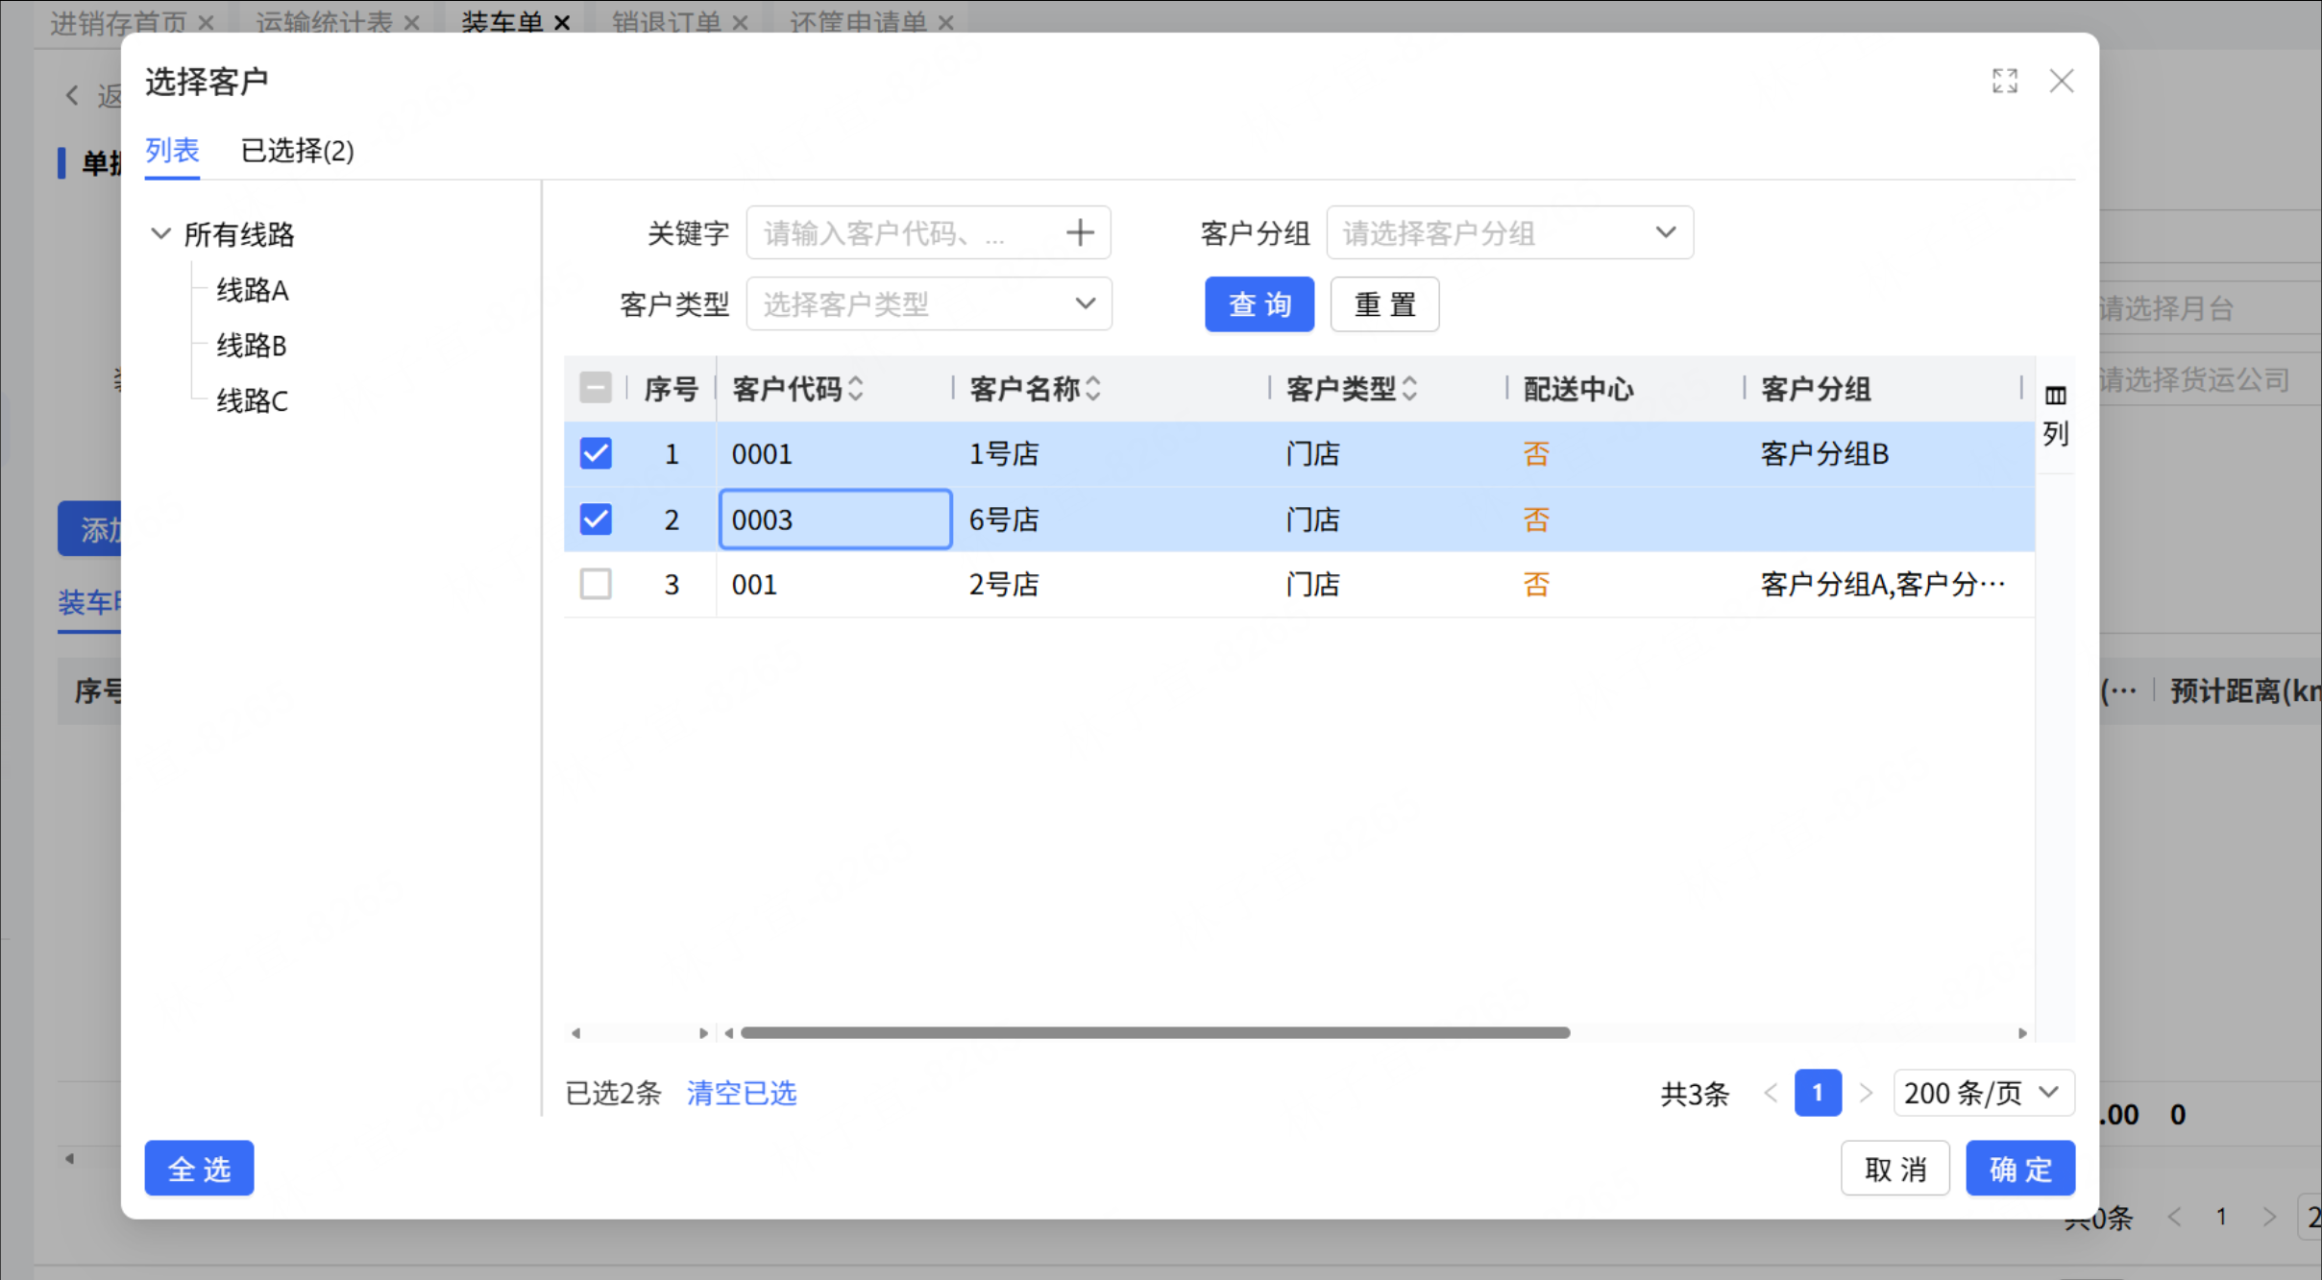The image size is (2322, 1280).
Task: Sort by 客户名称 column sort arrows
Action: pyautogui.click(x=1093, y=389)
